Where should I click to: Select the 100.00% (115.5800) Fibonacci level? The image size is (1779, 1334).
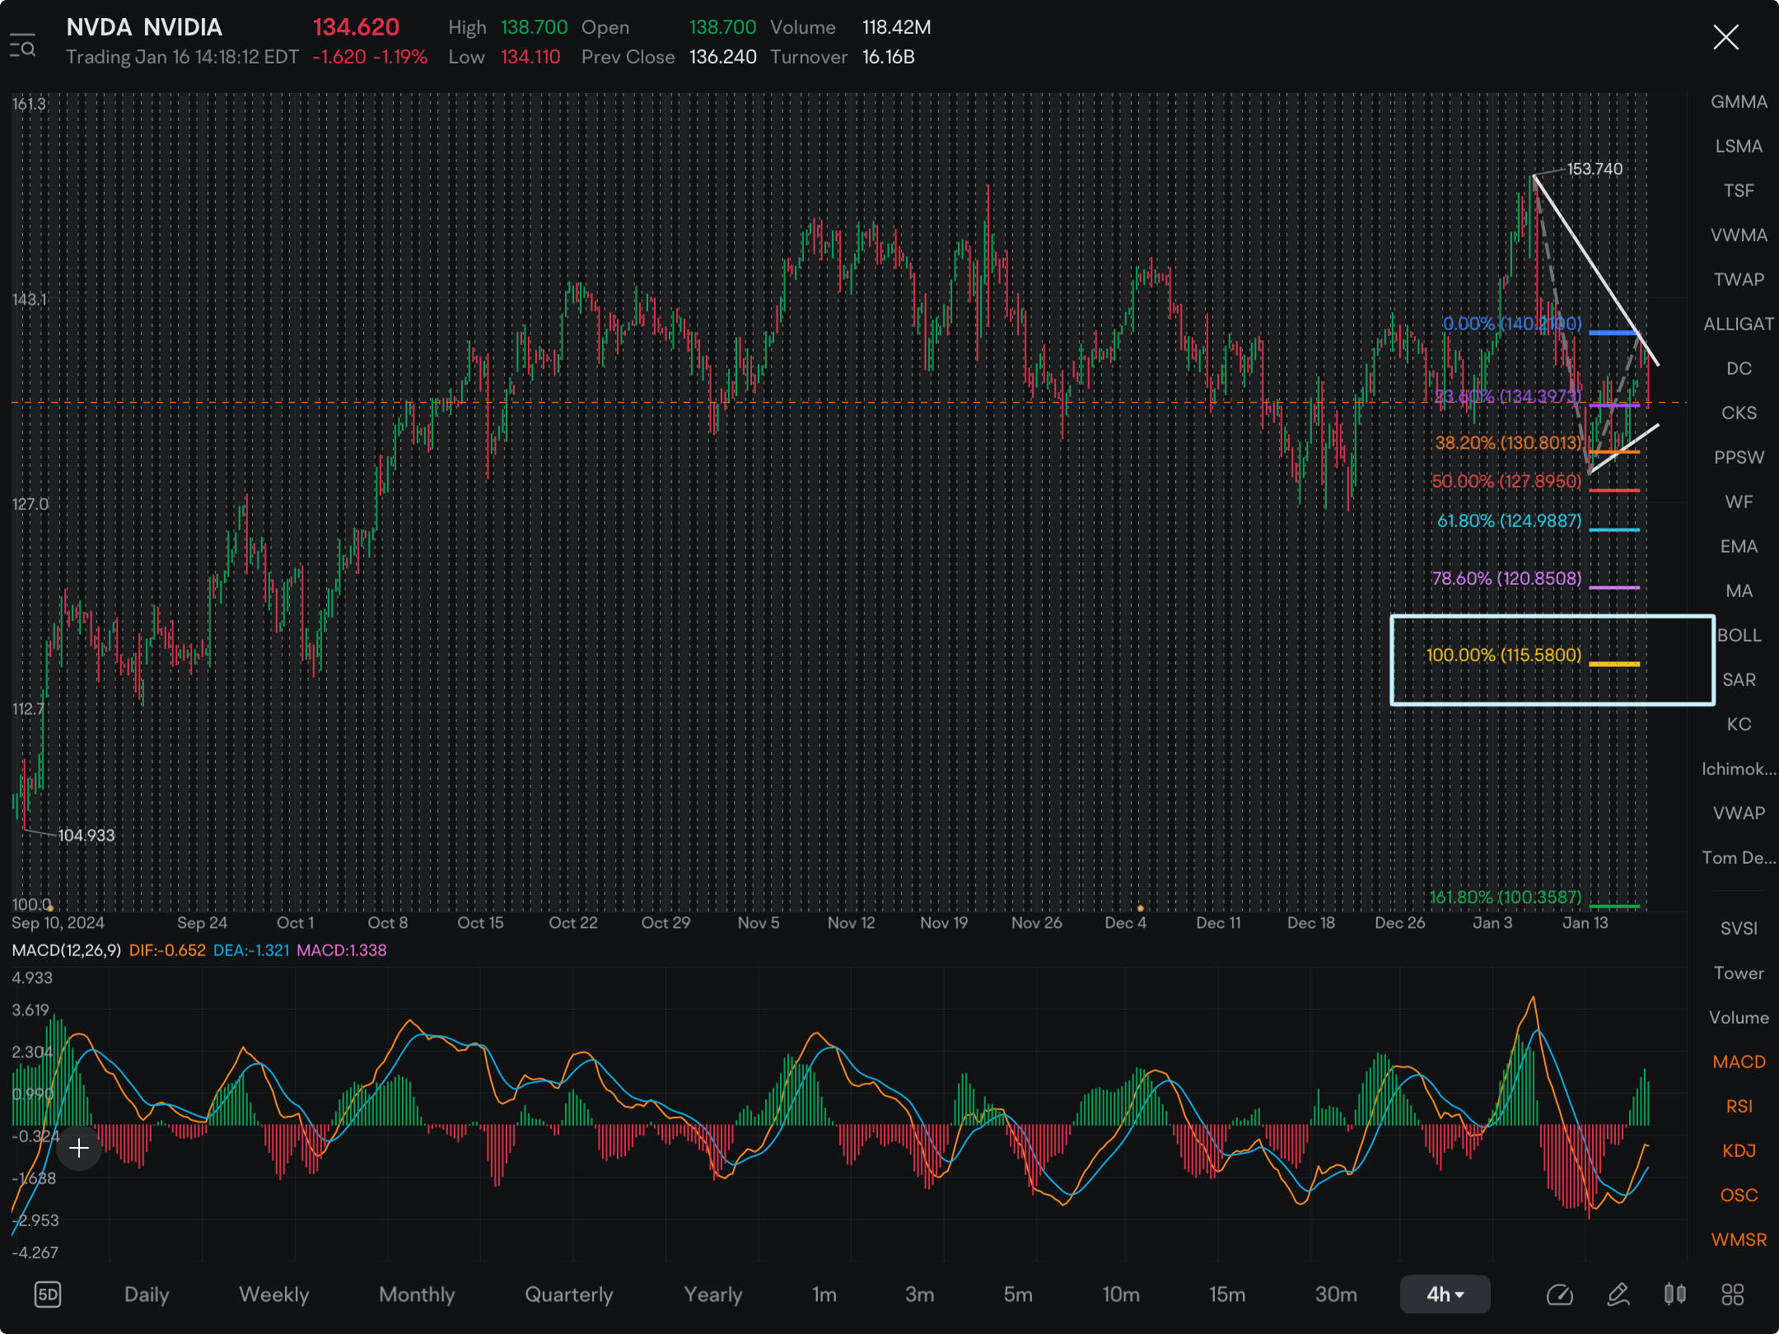pyautogui.click(x=1504, y=655)
